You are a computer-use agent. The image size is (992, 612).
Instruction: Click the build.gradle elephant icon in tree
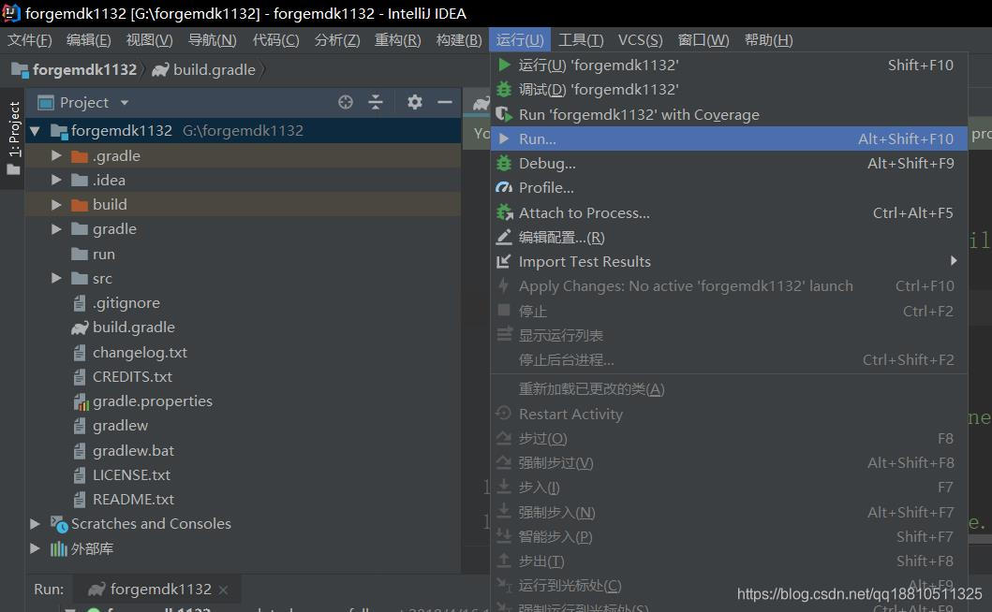(x=80, y=328)
